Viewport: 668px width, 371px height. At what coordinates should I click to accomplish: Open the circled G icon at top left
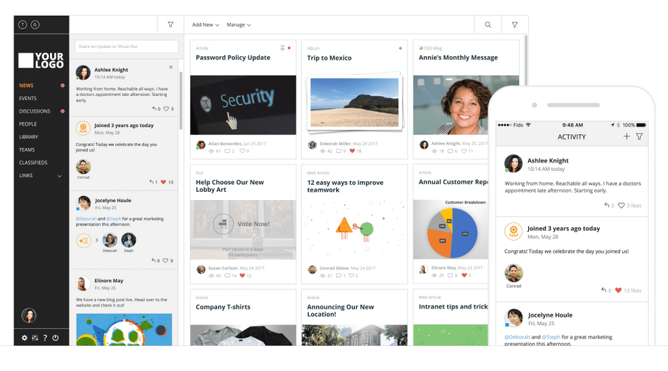pos(35,25)
